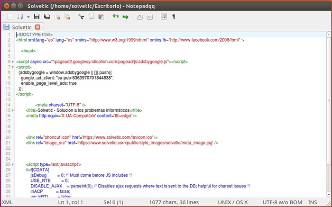This screenshot has height=207, width=332.
Task: Click 'USE_RTE' on line 28
Action: point(40,181)
